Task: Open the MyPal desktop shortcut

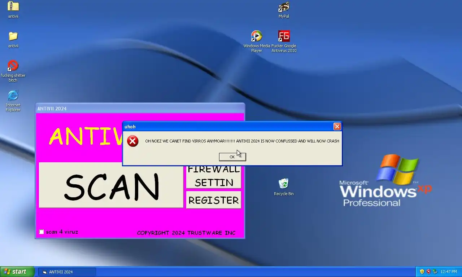Action: (x=284, y=6)
